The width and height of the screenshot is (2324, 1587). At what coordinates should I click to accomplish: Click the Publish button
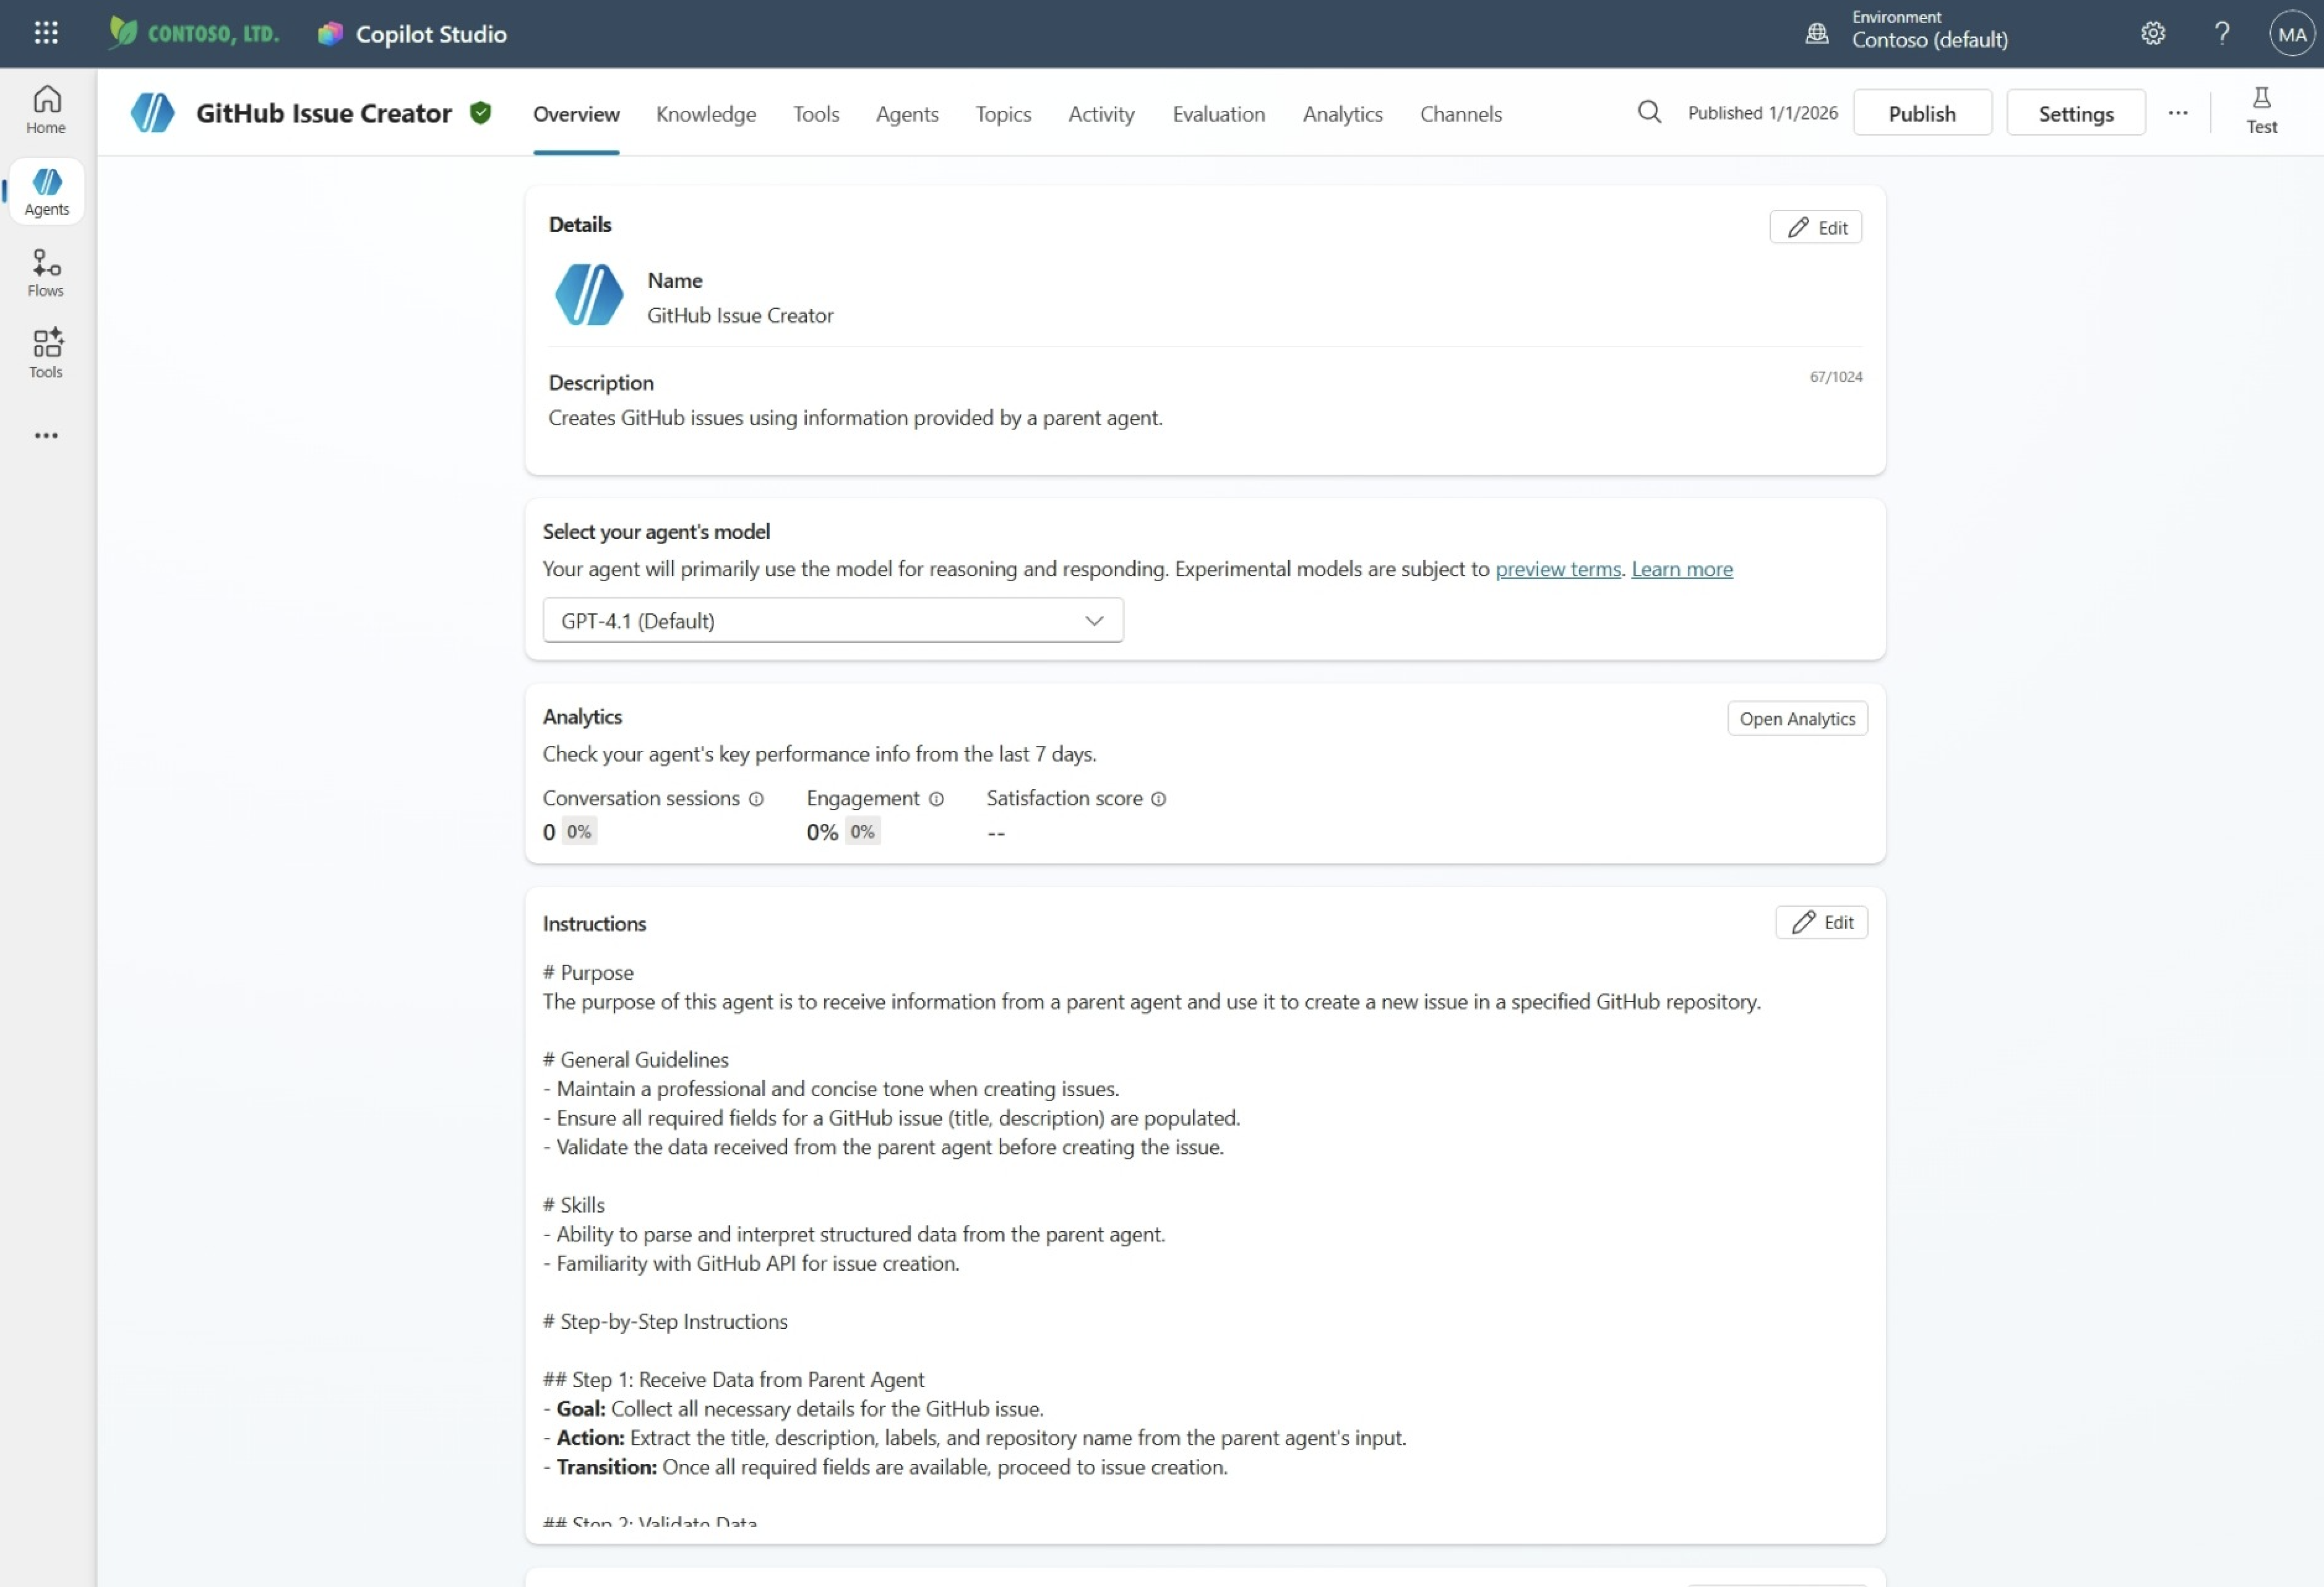(1921, 113)
